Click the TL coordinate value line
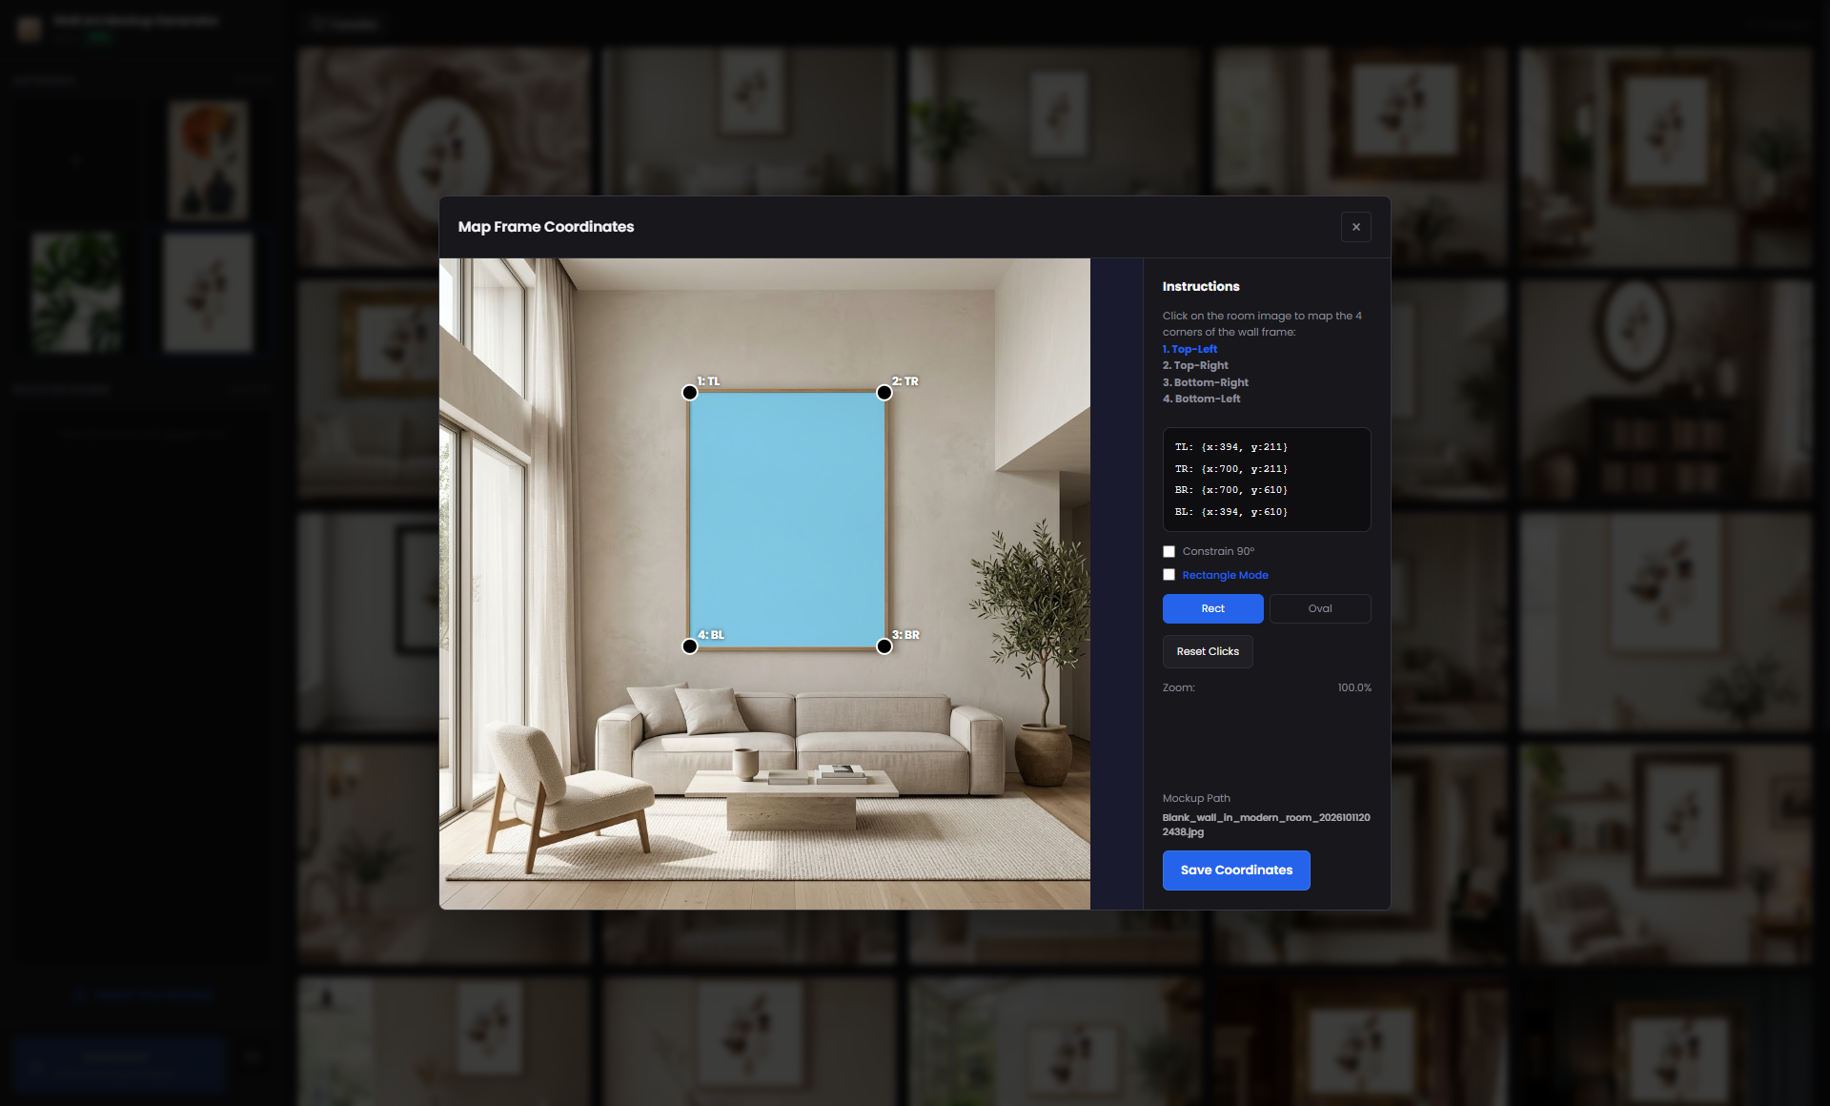Image resolution: width=1830 pixels, height=1106 pixels. coord(1230,447)
